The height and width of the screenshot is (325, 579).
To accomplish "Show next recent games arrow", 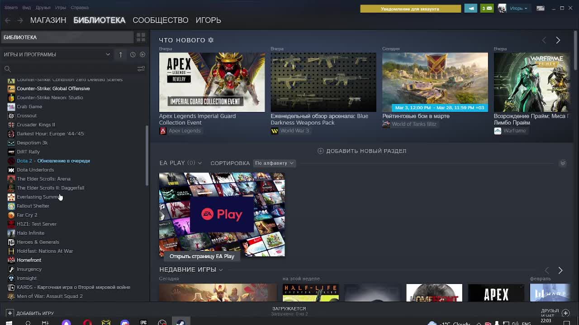I will tap(560, 270).
